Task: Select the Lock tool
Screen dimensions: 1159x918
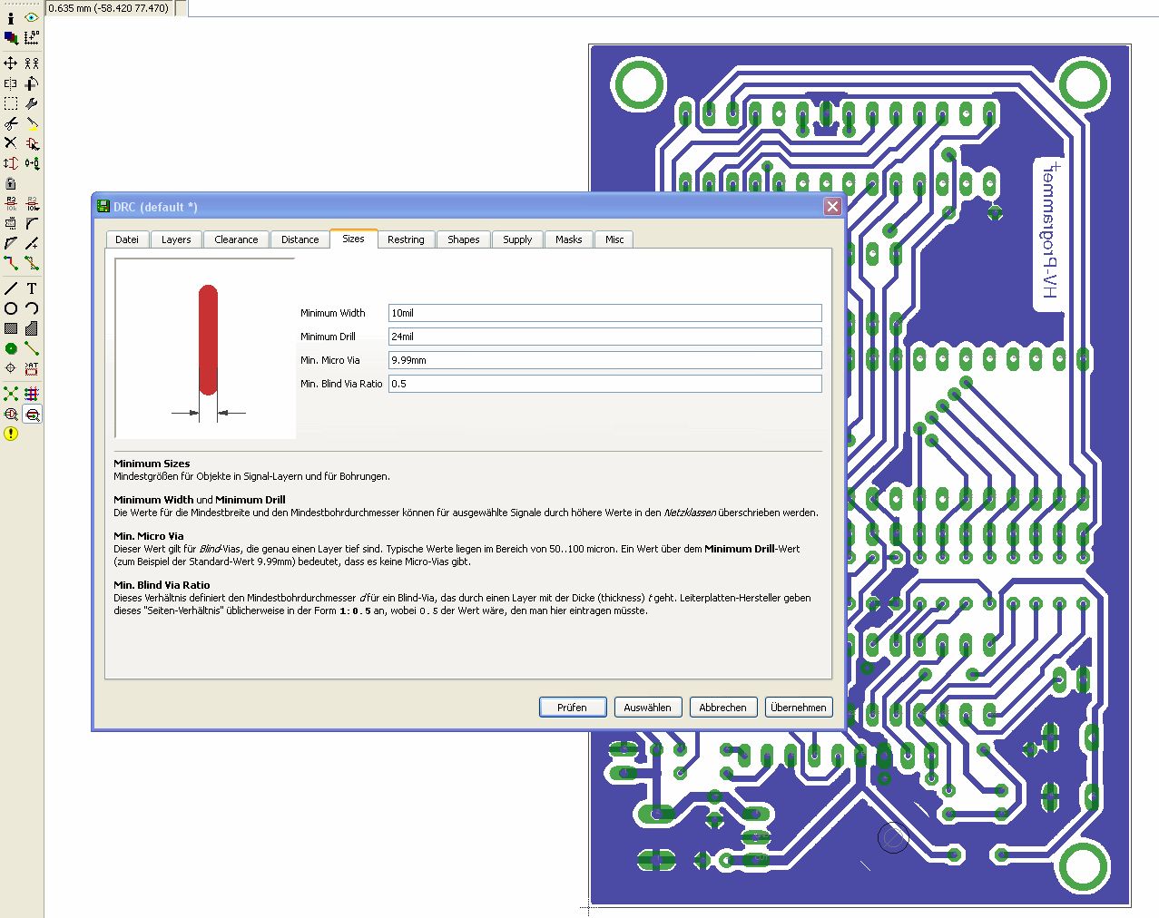Action: tap(11, 183)
